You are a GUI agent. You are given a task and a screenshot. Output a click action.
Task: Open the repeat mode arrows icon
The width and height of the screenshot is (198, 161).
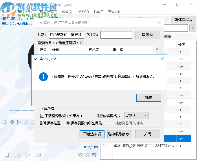click(x=5, y=122)
